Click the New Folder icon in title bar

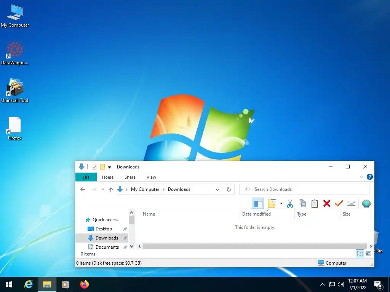pos(102,167)
